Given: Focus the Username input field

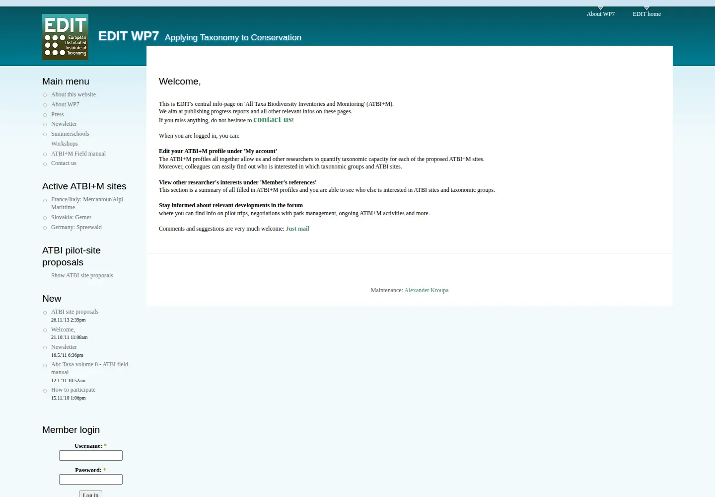Looking at the screenshot, I should click(x=91, y=455).
